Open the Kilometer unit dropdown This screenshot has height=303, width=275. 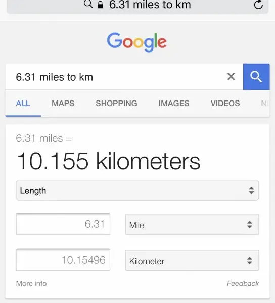(x=192, y=260)
